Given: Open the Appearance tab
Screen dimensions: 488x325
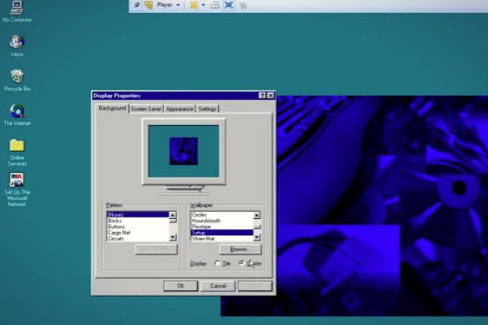Looking at the screenshot, I should point(179,109).
